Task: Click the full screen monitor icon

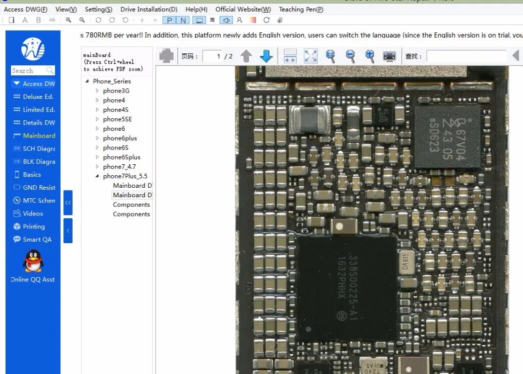Action: [x=389, y=56]
